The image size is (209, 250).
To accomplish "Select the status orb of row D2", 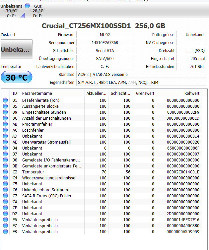I will pos(5,214).
